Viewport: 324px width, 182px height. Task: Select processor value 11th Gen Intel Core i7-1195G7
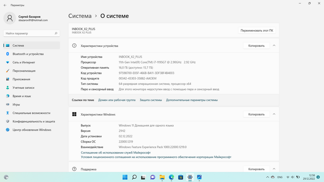pos(157,62)
